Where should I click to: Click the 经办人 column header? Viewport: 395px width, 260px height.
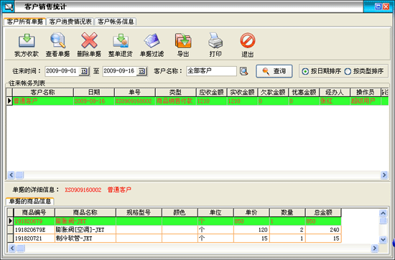[335, 93]
